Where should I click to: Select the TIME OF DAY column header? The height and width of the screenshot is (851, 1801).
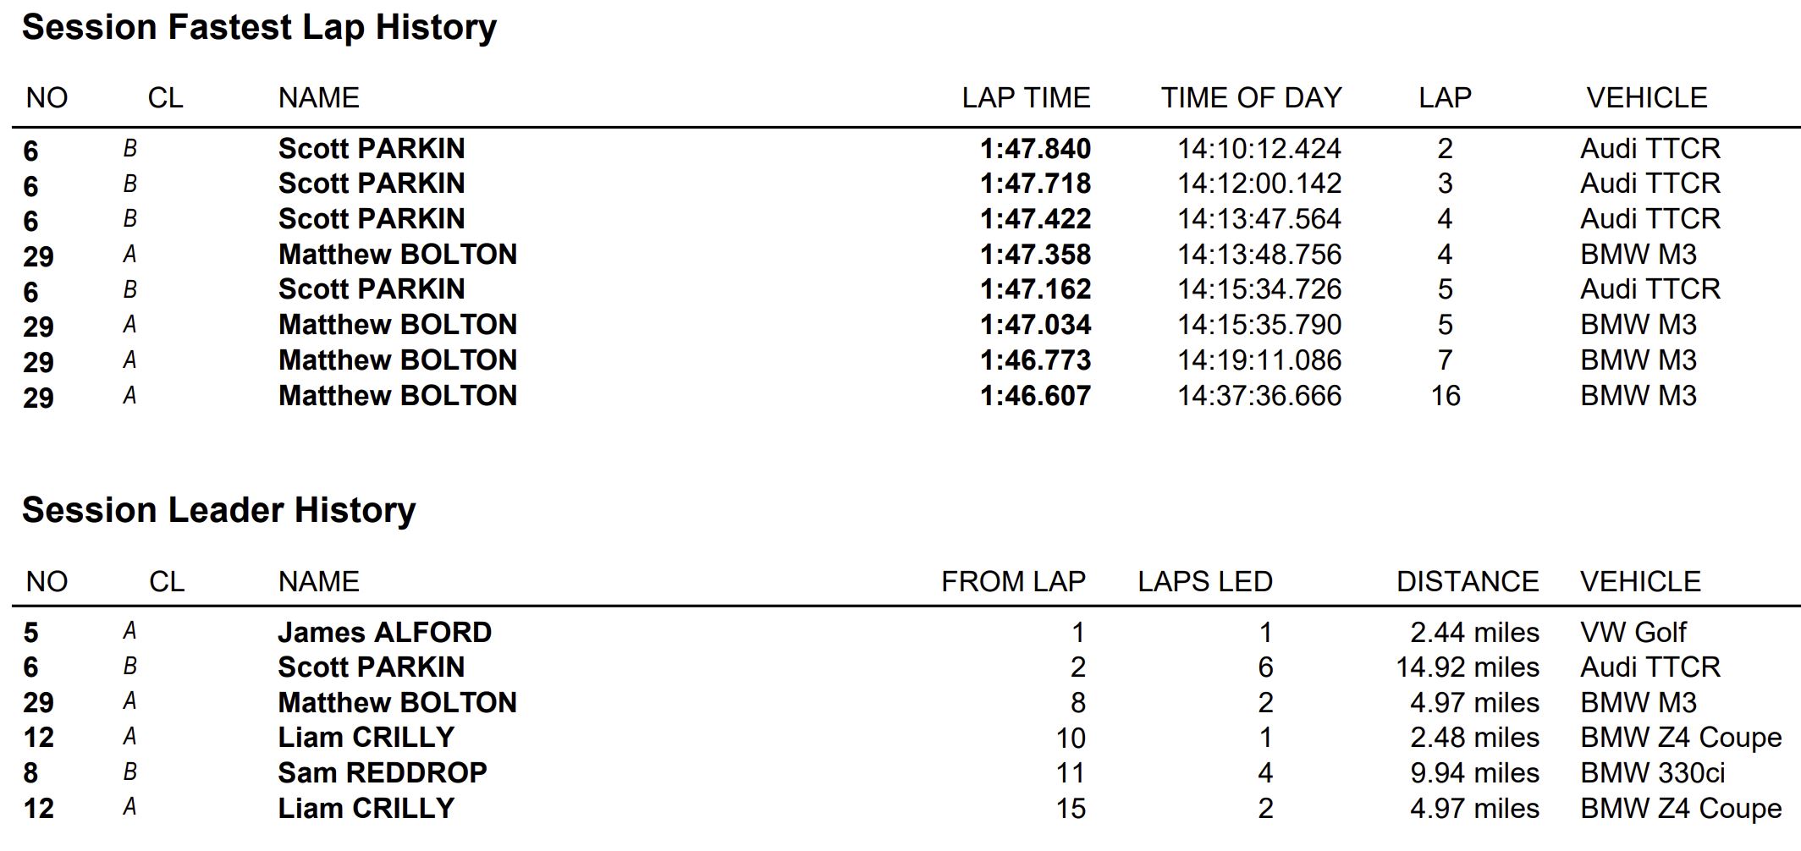[x=1251, y=98]
